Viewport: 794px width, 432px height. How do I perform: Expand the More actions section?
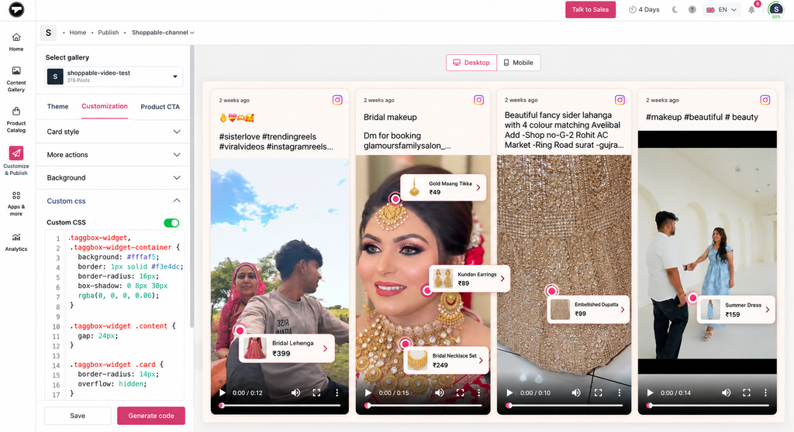[113, 155]
